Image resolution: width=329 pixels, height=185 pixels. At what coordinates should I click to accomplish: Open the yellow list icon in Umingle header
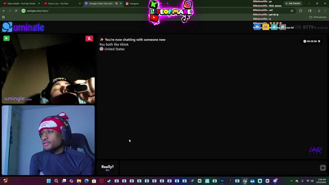(x=266, y=27)
